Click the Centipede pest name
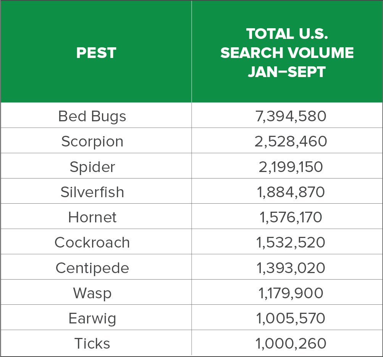 pyautogui.click(x=92, y=268)
